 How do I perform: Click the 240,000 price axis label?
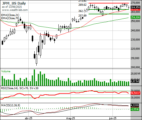(135, 31)
